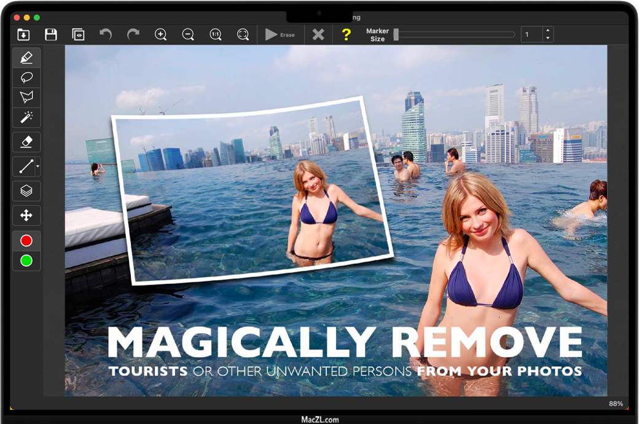
Task: Switch to red marker mode
Action: [26, 241]
